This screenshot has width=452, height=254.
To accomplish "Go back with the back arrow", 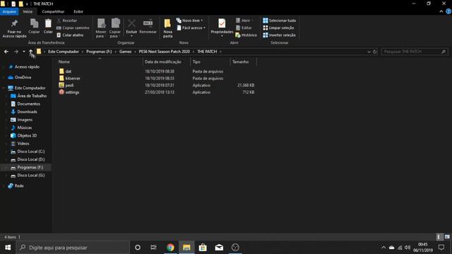I will point(6,52).
